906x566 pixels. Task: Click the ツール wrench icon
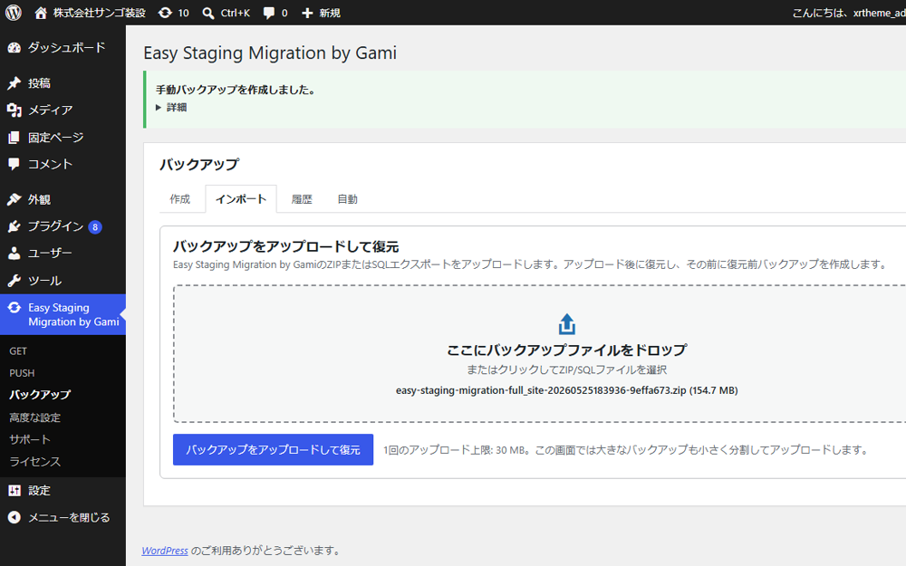tap(14, 281)
